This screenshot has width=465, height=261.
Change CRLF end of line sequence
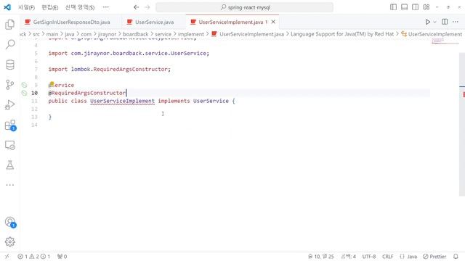point(387,256)
